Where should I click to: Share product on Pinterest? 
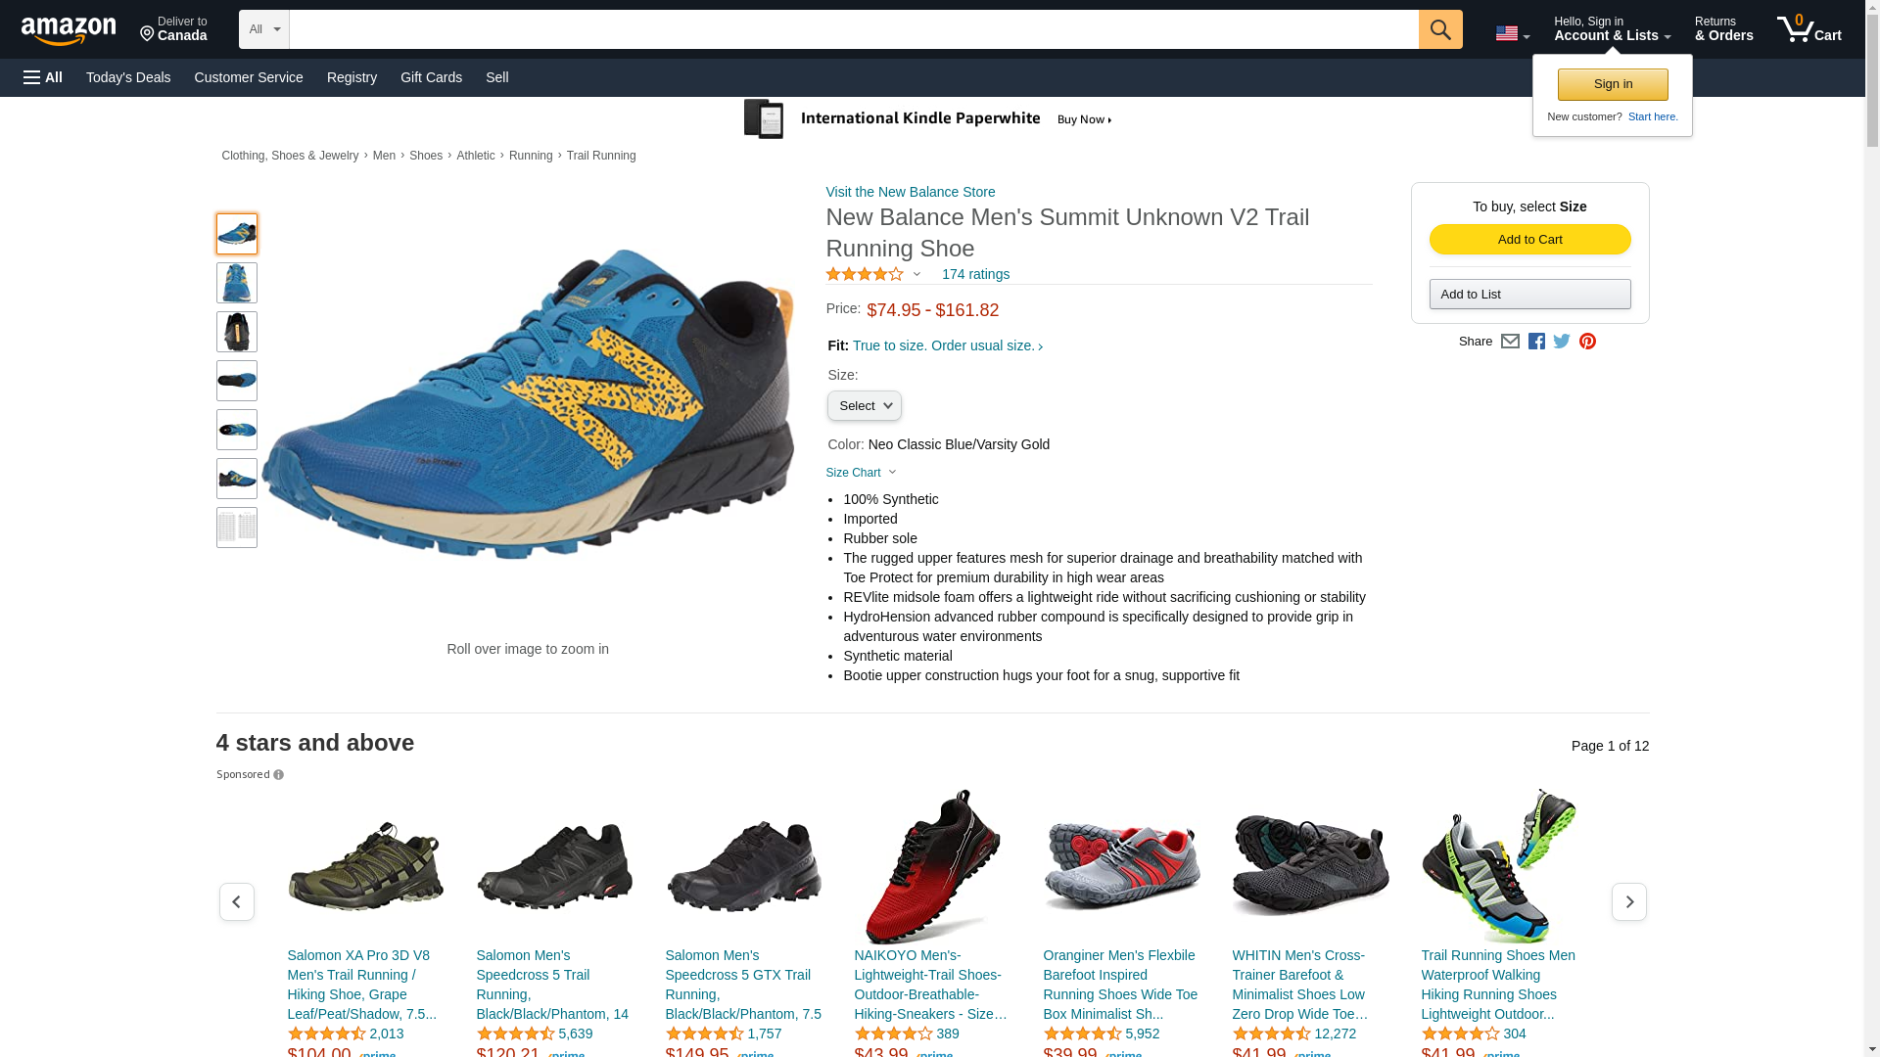pos(1587,342)
